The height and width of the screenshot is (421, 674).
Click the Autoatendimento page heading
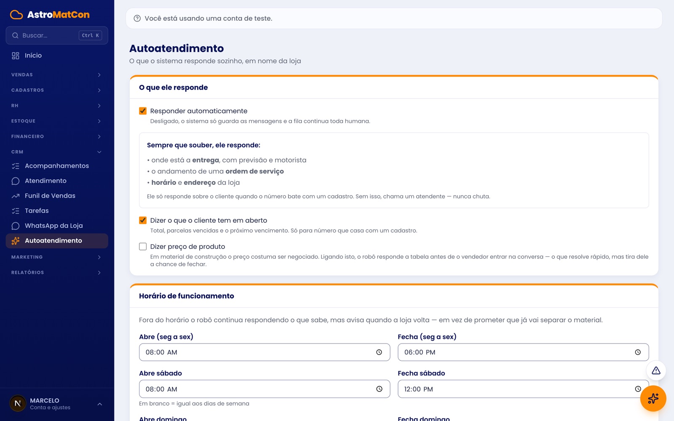click(177, 48)
